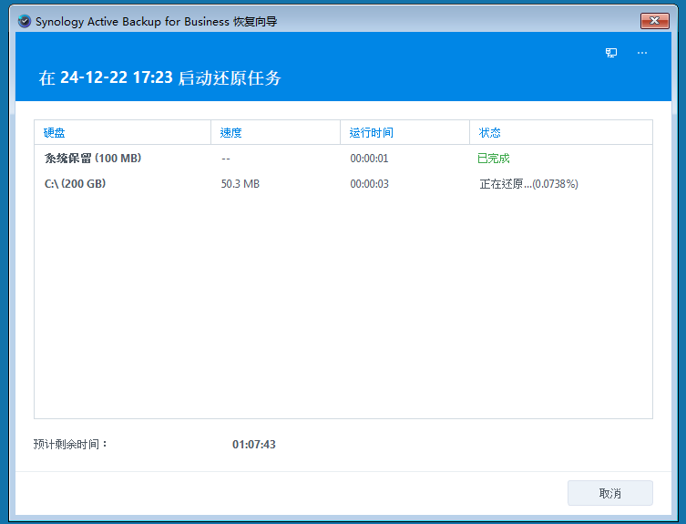This screenshot has width=686, height=524.
Task: Click the 取消 cancel button
Action: pos(609,493)
